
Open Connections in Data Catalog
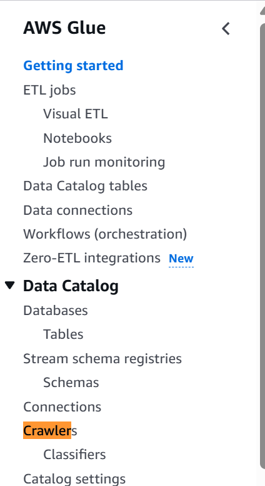point(62,406)
